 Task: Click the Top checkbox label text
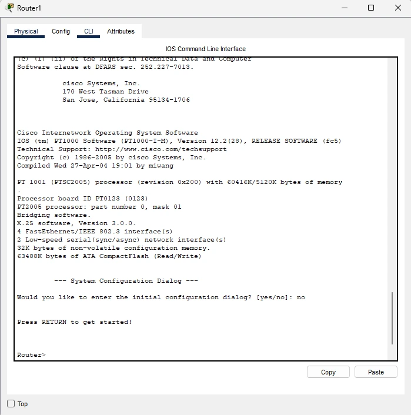pos(22,404)
